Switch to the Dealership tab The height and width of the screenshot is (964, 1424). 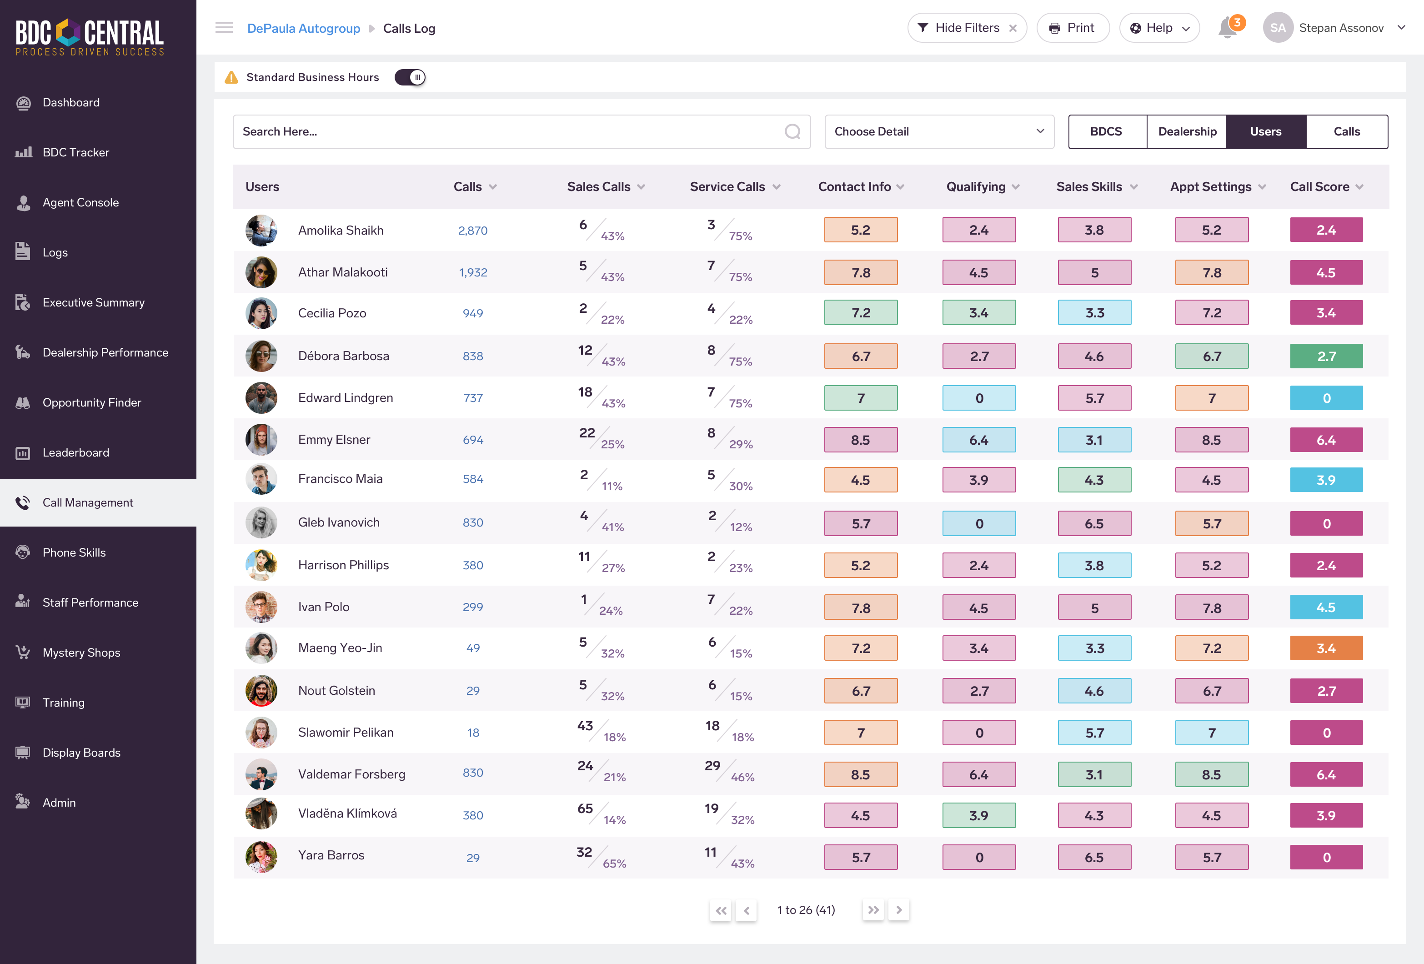tap(1187, 132)
